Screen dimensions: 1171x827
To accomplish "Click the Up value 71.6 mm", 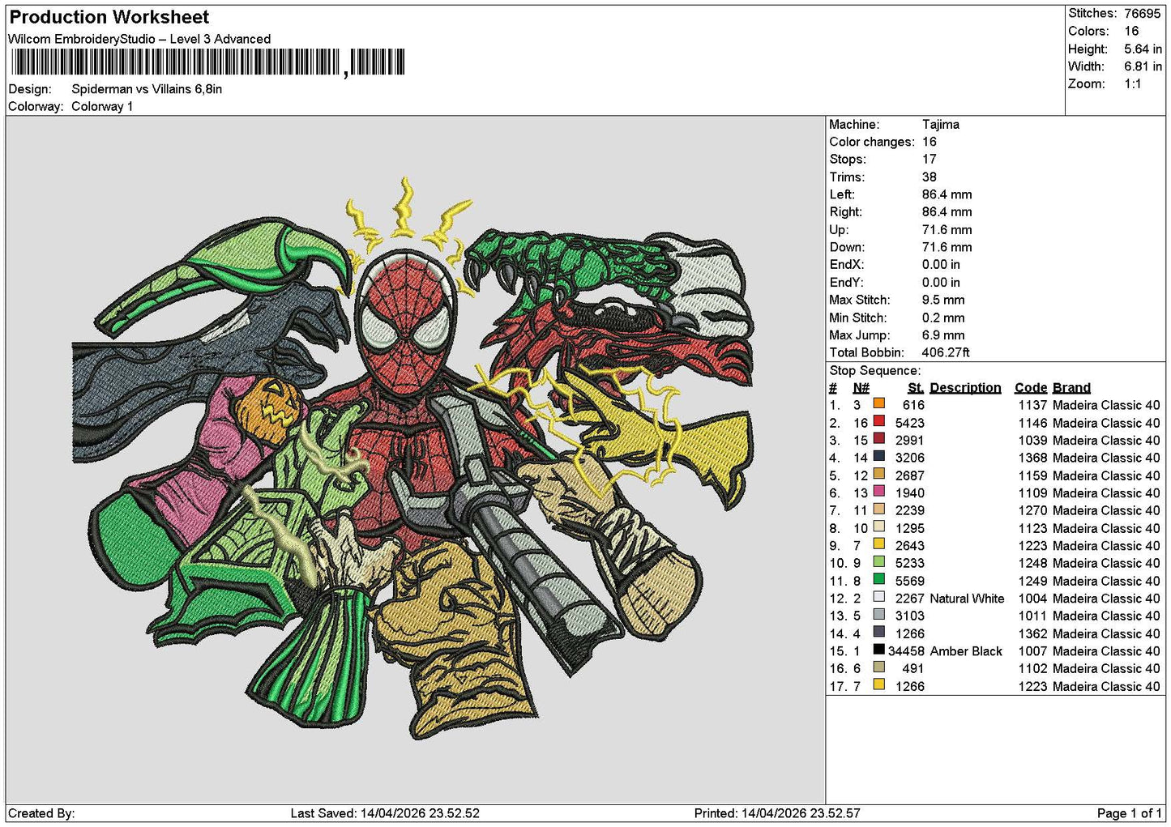I will pos(947,230).
